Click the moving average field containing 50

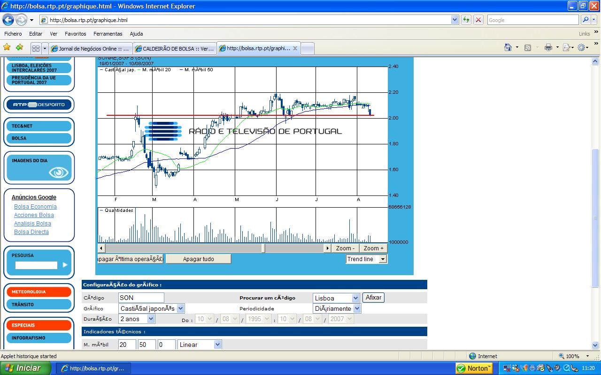(x=146, y=345)
